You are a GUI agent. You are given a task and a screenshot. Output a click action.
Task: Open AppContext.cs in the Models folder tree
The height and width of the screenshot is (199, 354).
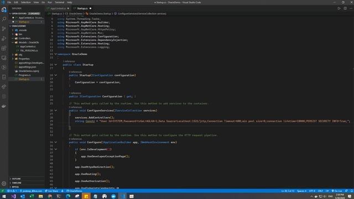point(28,46)
